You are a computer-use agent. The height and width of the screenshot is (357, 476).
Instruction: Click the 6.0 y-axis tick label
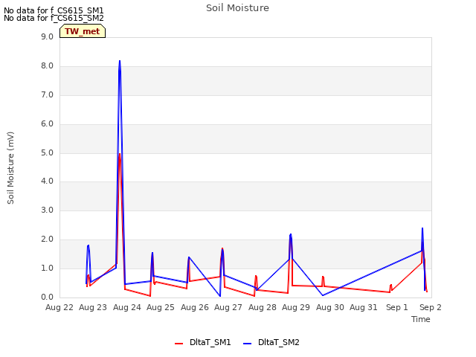point(47,124)
